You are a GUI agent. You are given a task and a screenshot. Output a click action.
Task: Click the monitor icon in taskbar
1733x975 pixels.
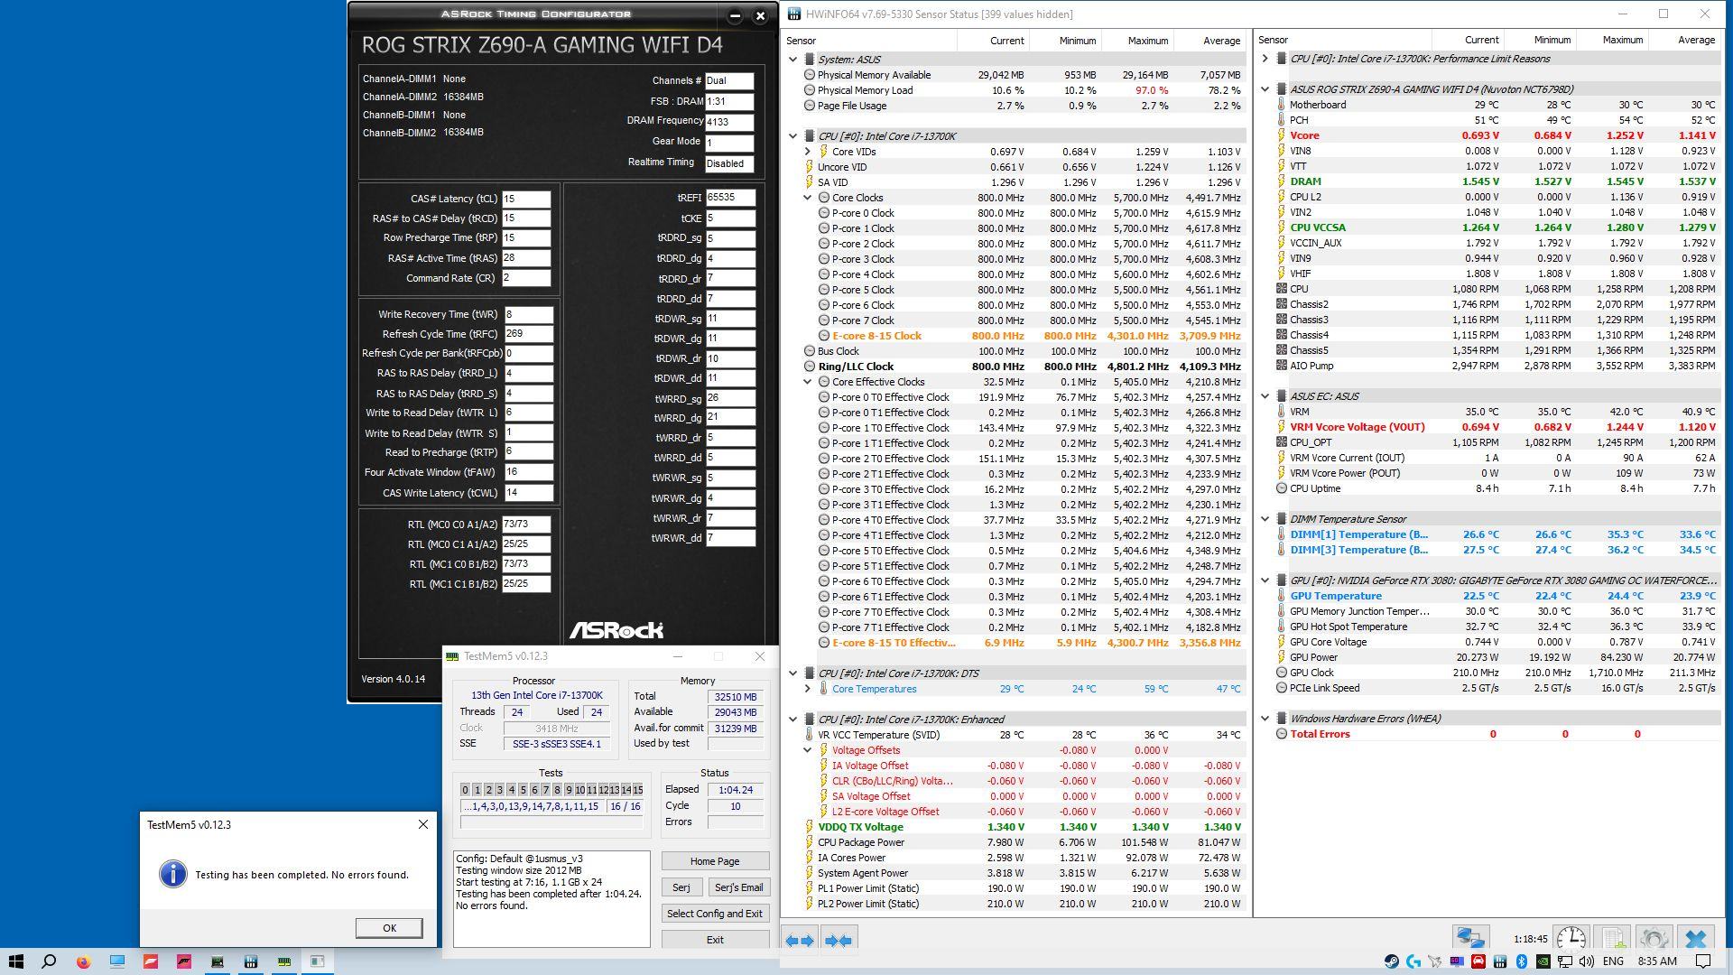[117, 961]
